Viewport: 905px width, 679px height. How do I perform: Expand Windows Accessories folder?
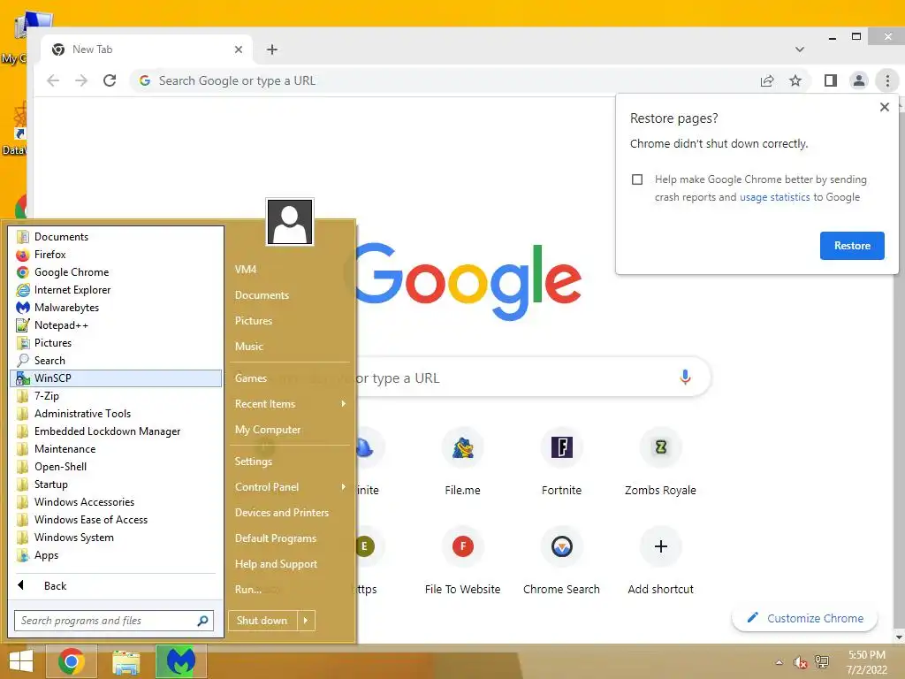[x=116, y=502]
